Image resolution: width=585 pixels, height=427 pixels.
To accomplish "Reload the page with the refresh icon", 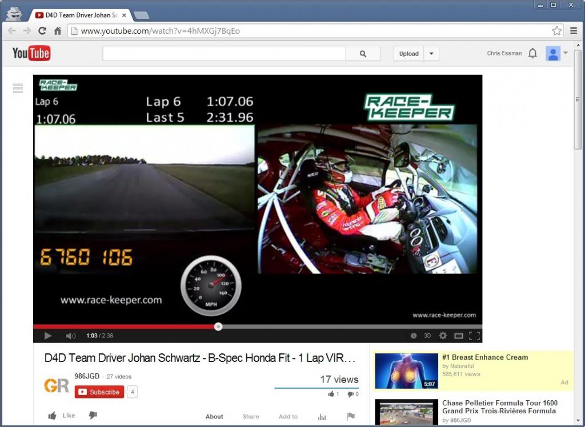I will [42, 31].
